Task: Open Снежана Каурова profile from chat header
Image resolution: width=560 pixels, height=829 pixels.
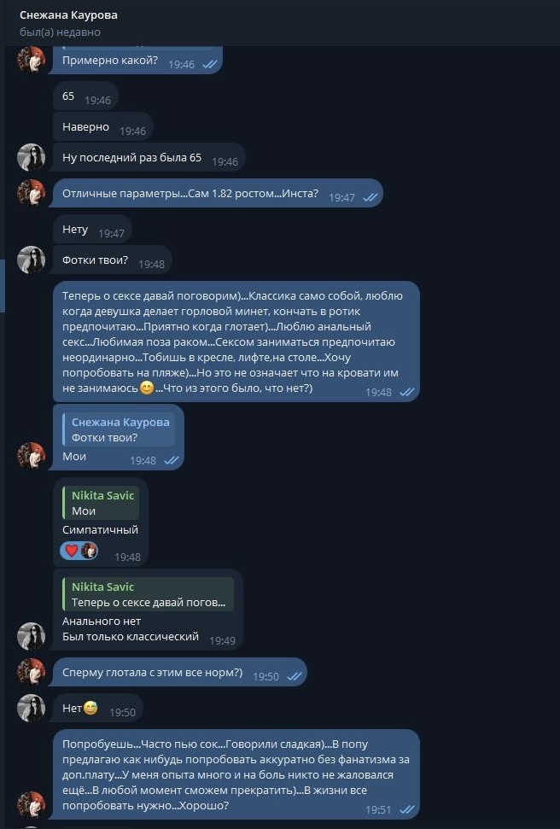Action: pyautogui.click(x=68, y=15)
